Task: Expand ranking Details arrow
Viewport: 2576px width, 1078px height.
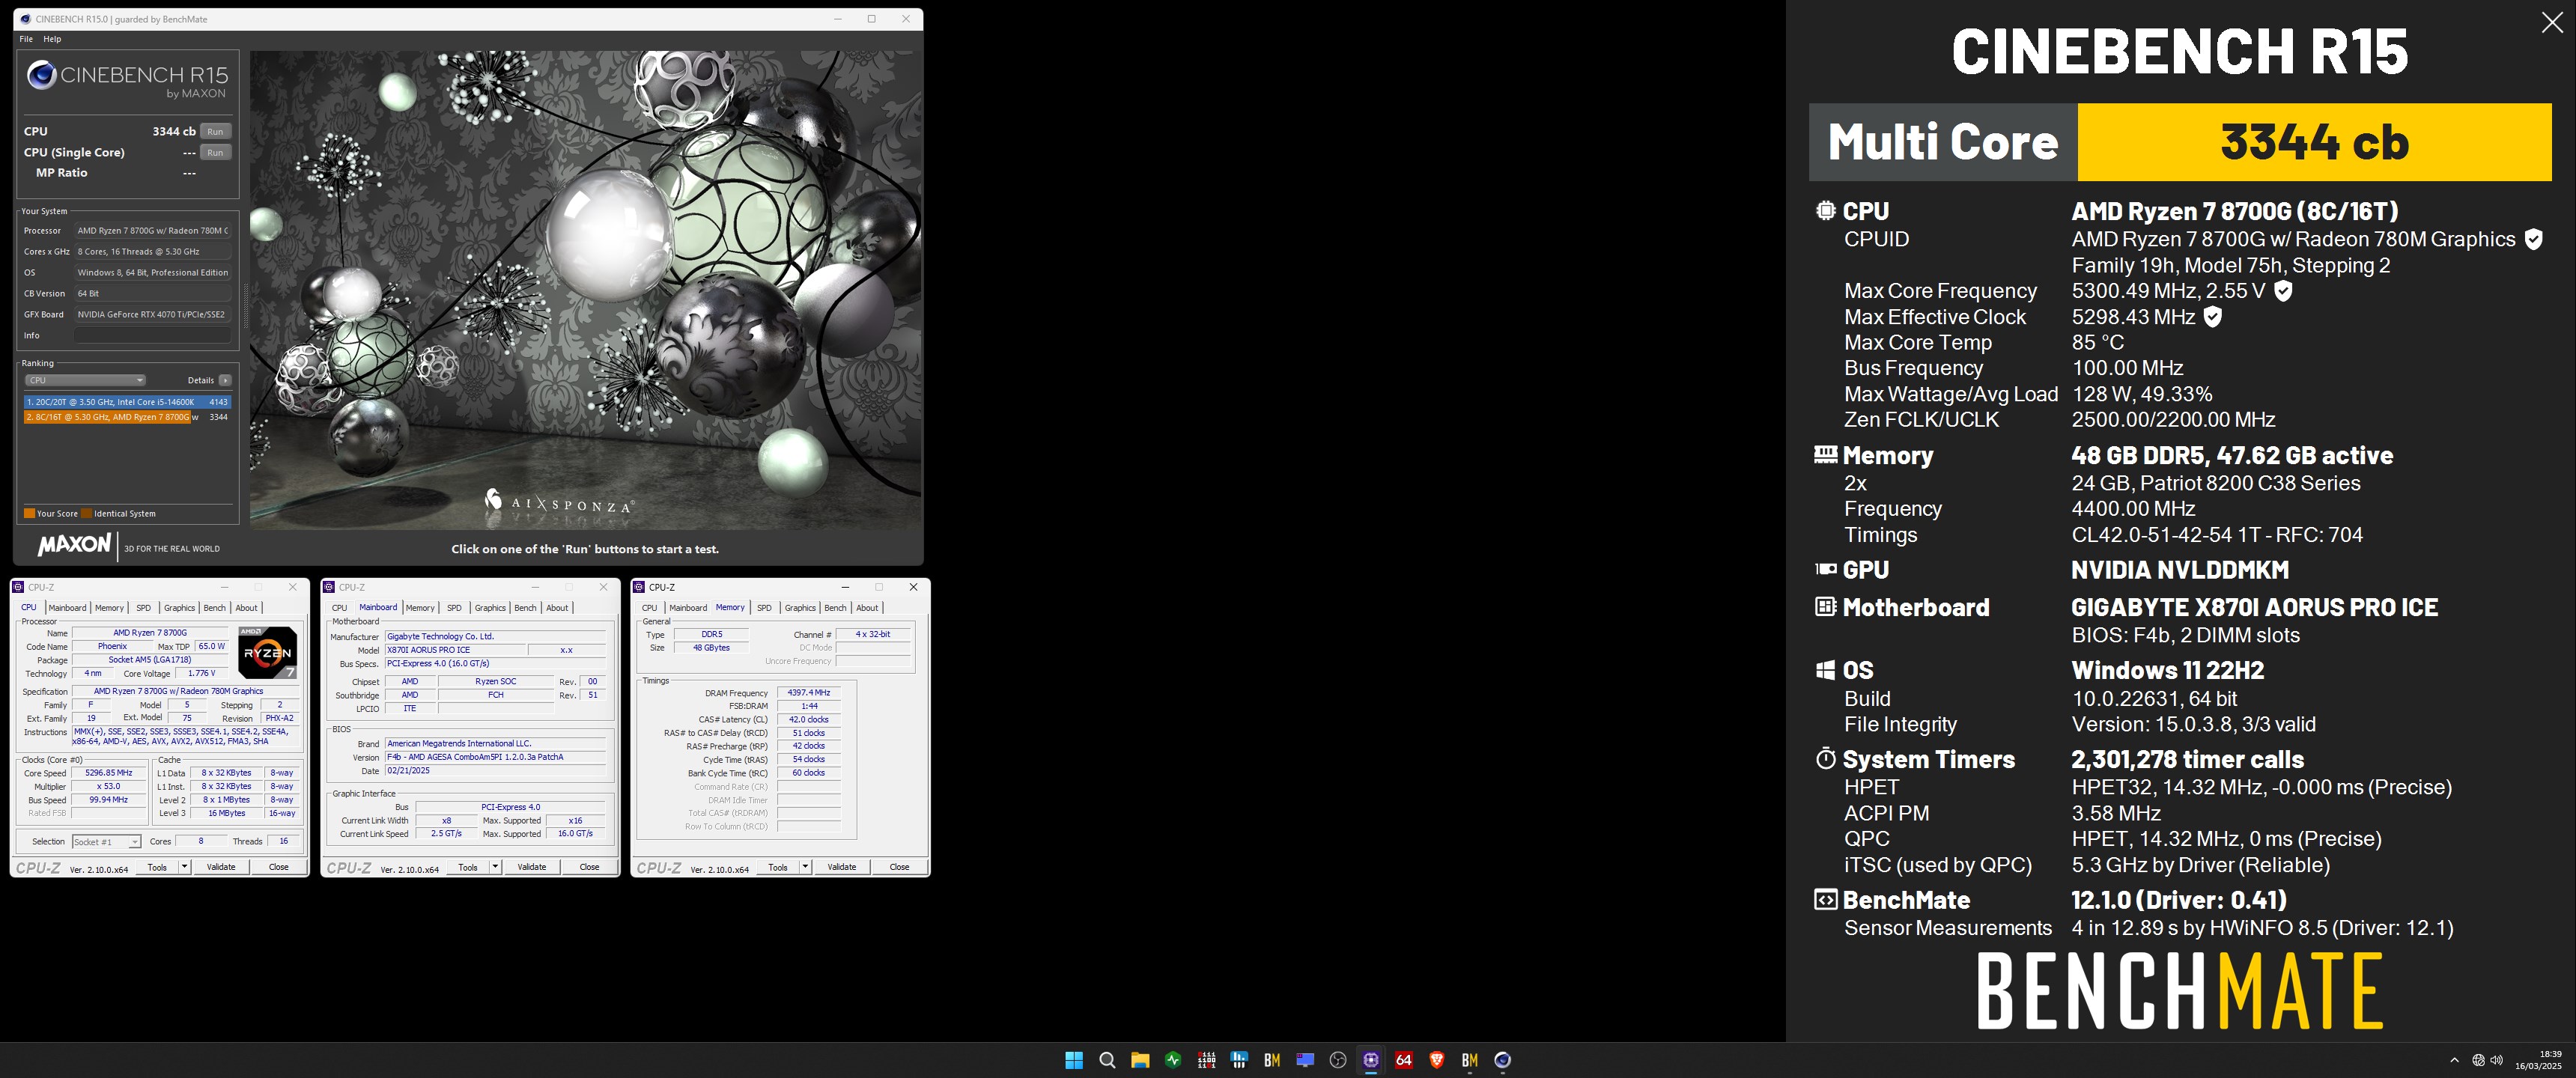Action: click(225, 380)
